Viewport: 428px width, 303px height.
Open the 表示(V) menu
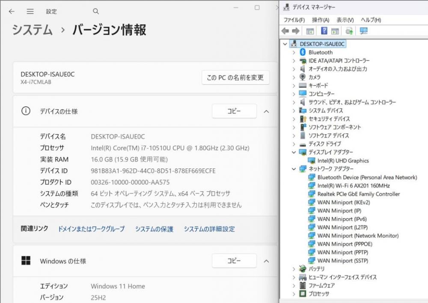tap(345, 20)
